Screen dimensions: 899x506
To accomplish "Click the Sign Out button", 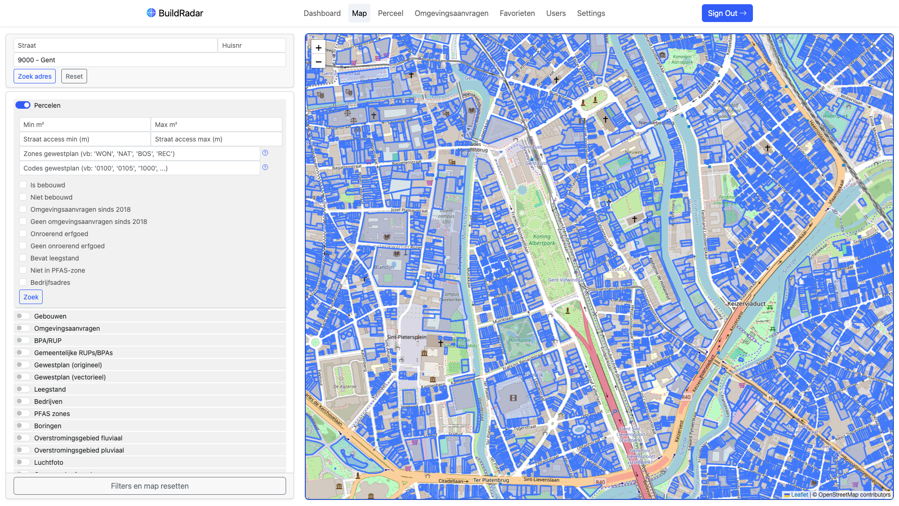I will pyautogui.click(x=727, y=13).
